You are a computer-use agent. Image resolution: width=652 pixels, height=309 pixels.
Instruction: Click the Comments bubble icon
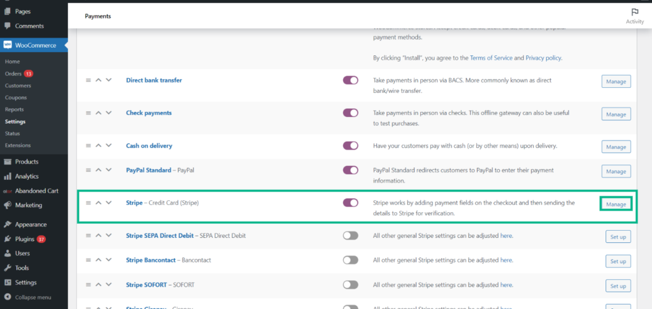[8, 25]
